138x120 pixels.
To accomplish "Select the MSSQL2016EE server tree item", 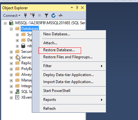I will pos(50,23).
